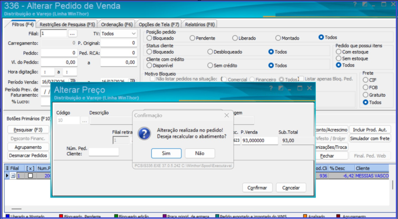This screenshot has height=219, width=398.
Task: Select Bloqueado in Posição pedido
Action: click(x=161, y=38)
